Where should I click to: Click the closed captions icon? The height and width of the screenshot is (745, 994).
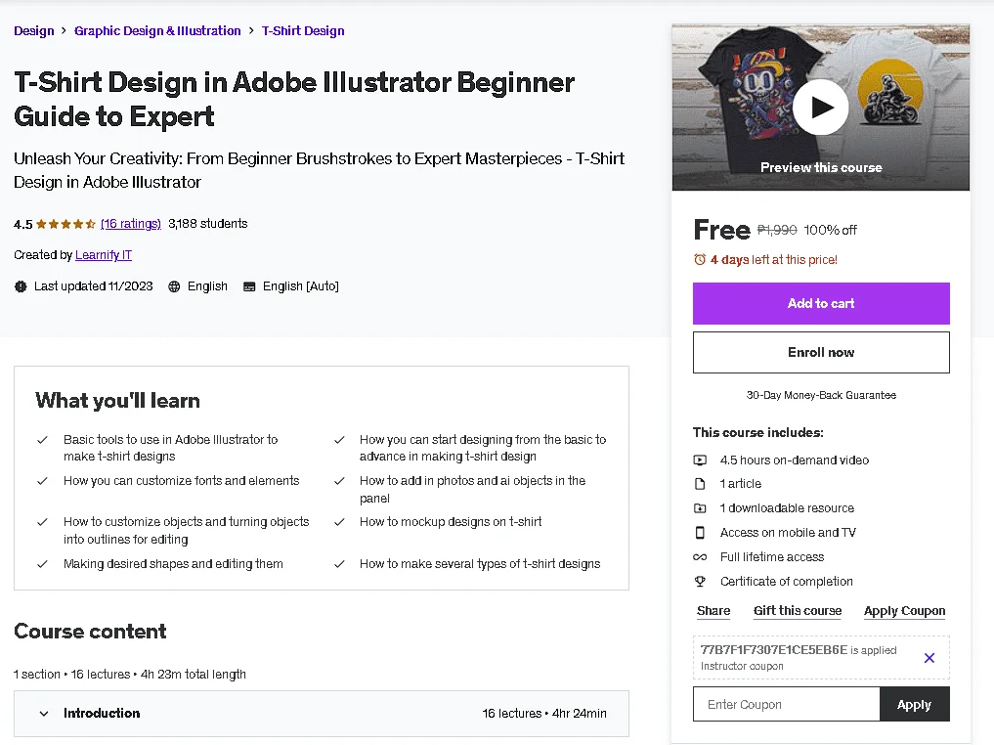click(249, 286)
